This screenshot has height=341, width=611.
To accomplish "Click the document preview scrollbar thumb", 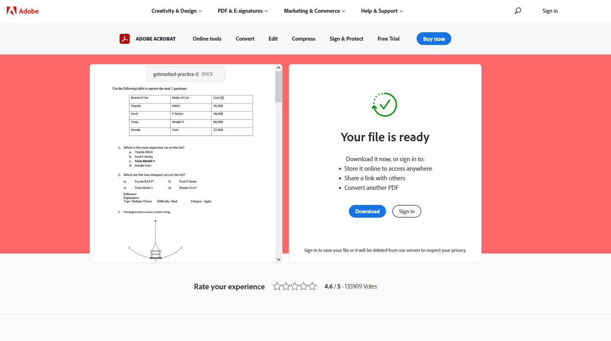I will pos(278,87).
